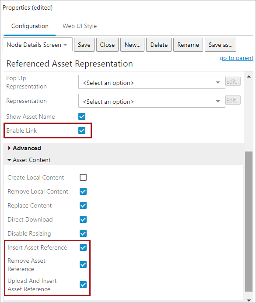Click the scroll up arrow
This screenshot has height=303, width=256.
tap(249, 77)
